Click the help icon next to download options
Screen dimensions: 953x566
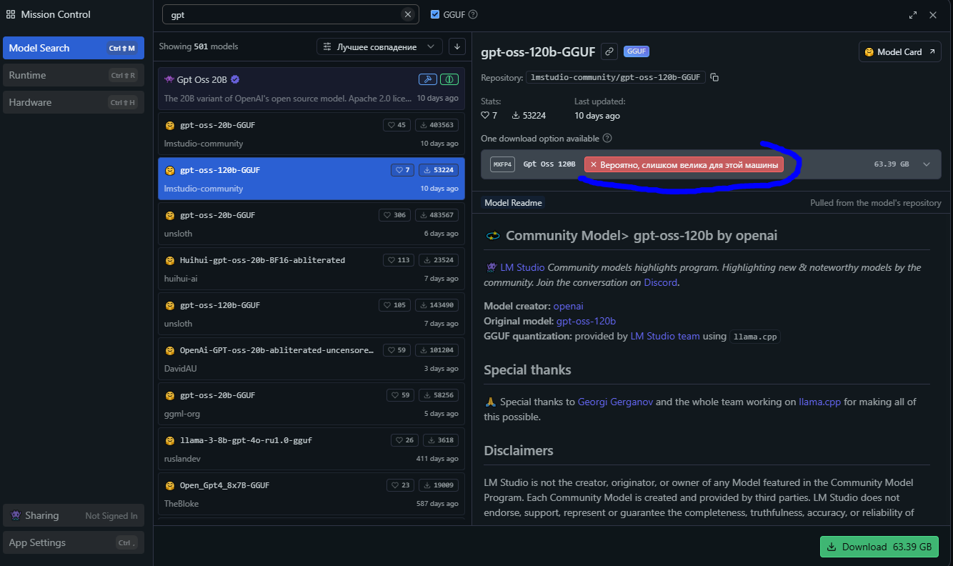point(607,138)
